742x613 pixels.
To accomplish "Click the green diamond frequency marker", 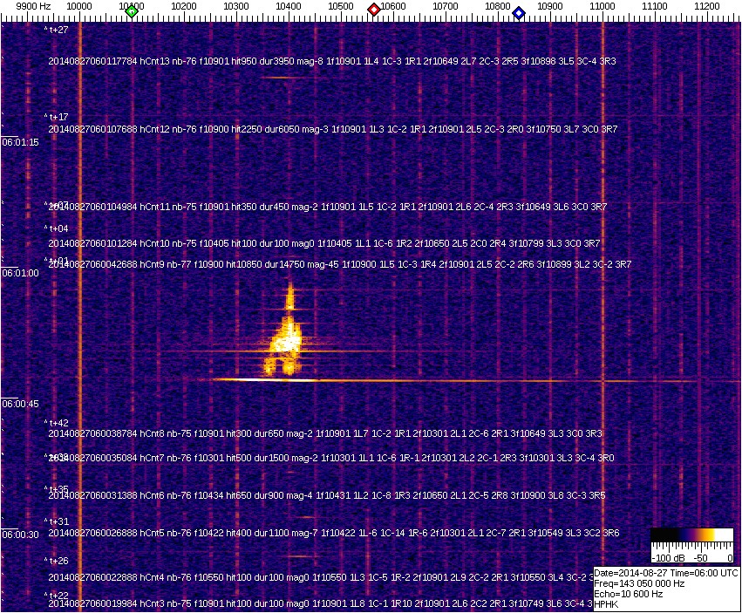I will [x=132, y=11].
